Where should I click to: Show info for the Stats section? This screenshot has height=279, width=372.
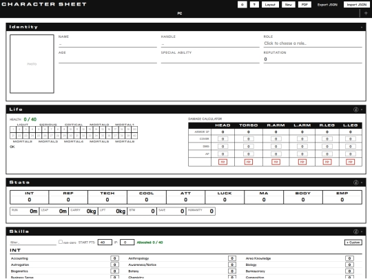[355, 182]
